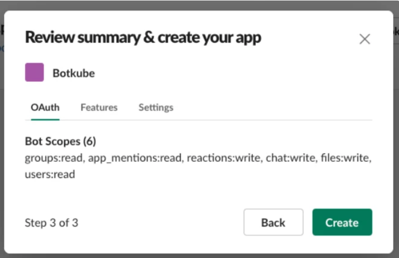This screenshot has height=258, width=399.
Task: Switch to the OAuth tab
Action: (45, 108)
